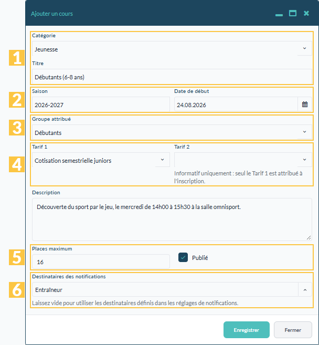Click the Titre label
This screenshot has width=319, height=345.
click(38, 64)
